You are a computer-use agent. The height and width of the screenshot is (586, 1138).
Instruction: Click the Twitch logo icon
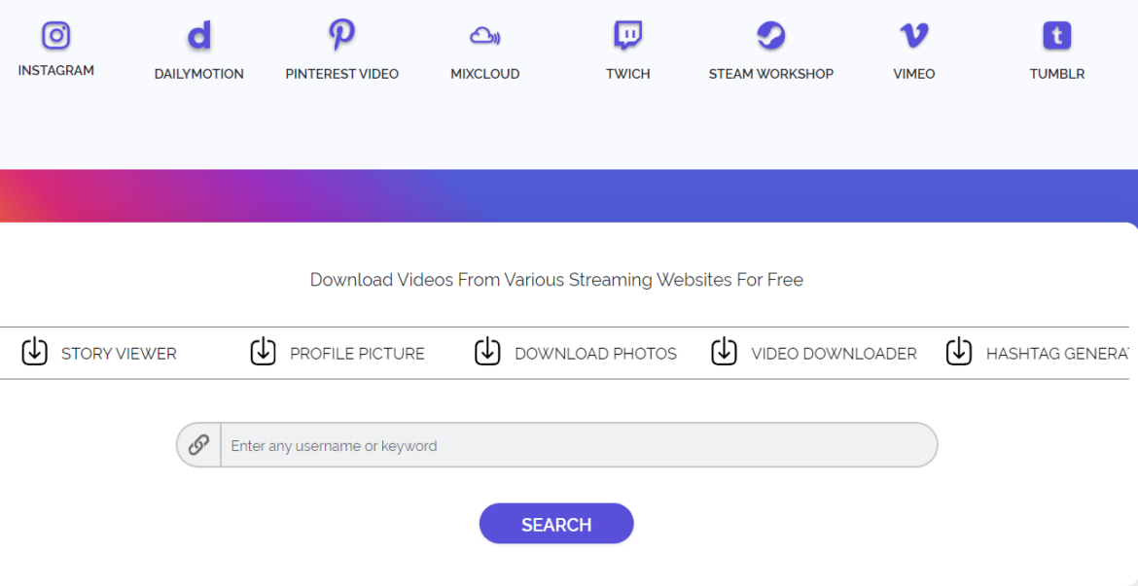[x=627, y=36]
